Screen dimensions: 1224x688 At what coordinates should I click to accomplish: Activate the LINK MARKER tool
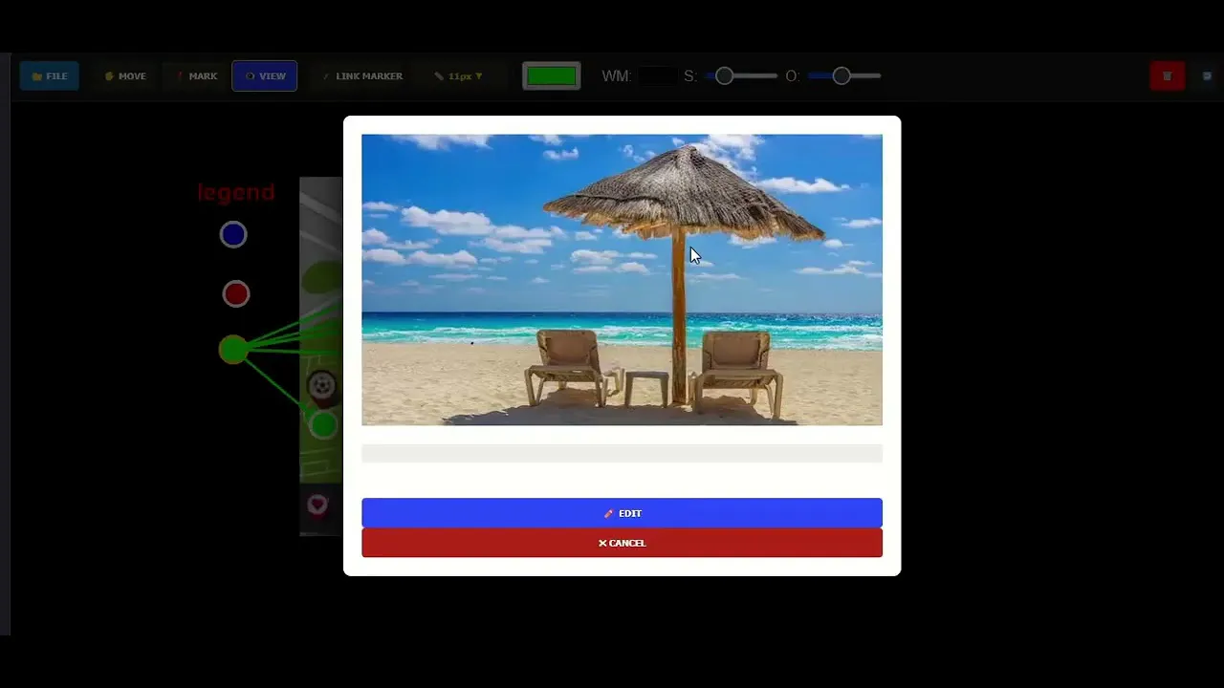point(362,75)
